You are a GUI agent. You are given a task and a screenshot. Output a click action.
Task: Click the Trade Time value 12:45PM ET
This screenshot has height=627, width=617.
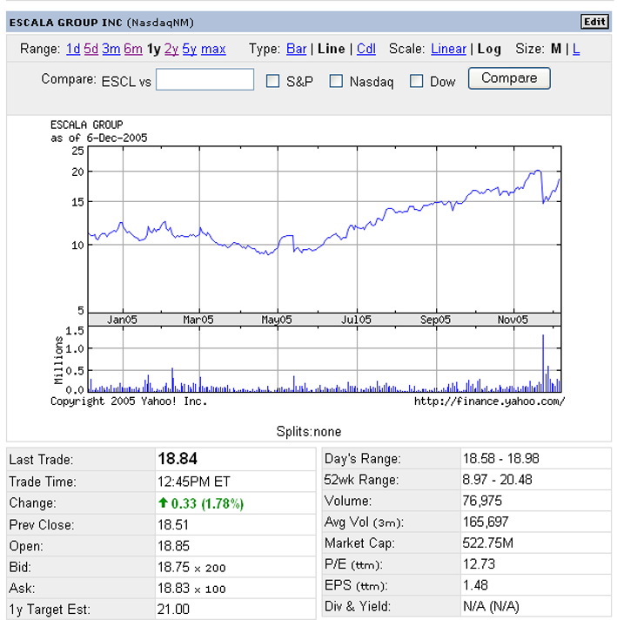194,482
